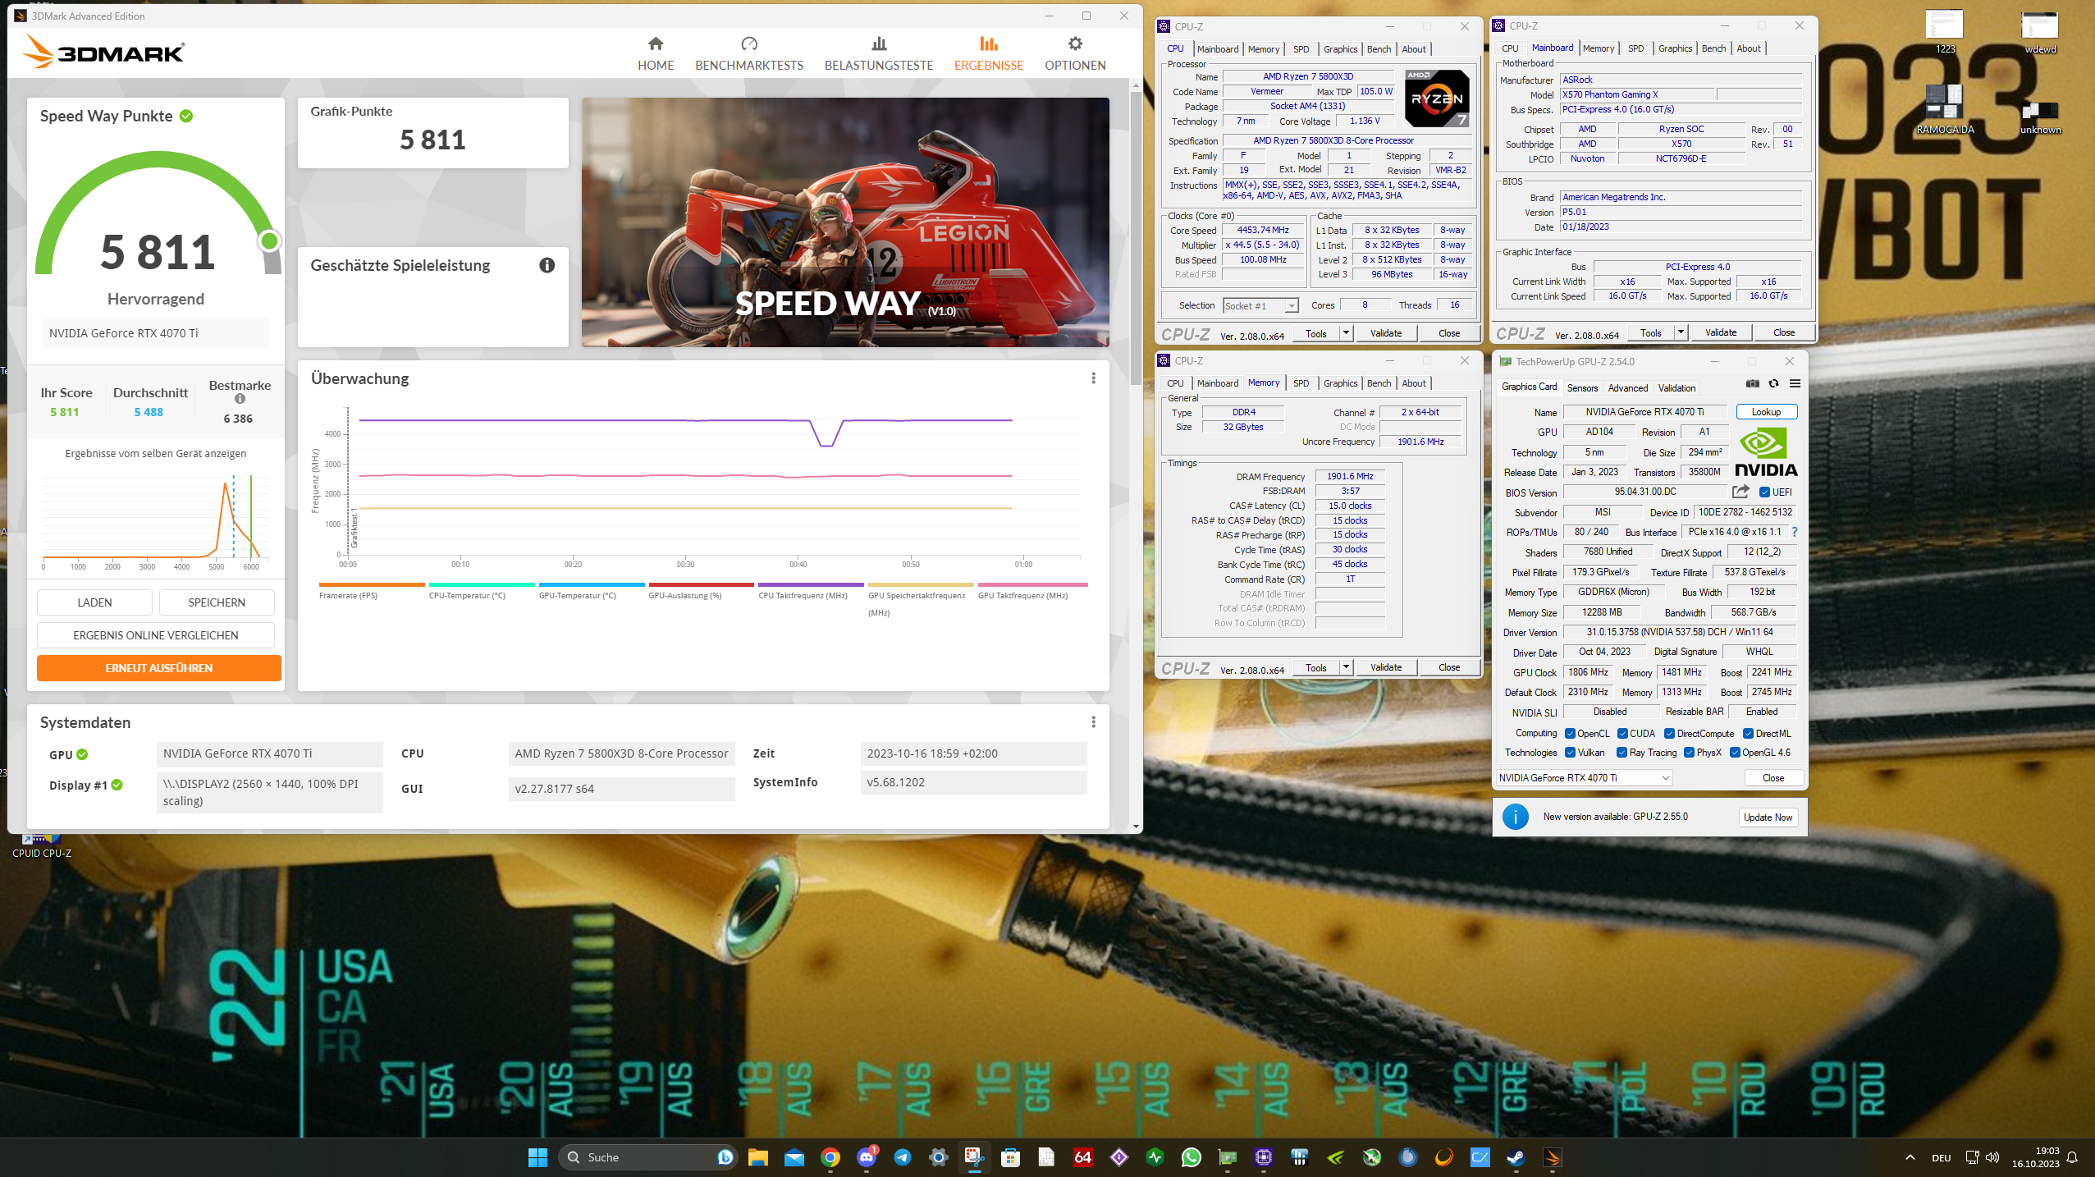This screenshot has width=2095, height=1177.
Task: Click ERGEBNIS ONLINE VERGLEICHEN
Action: point(156,635)
